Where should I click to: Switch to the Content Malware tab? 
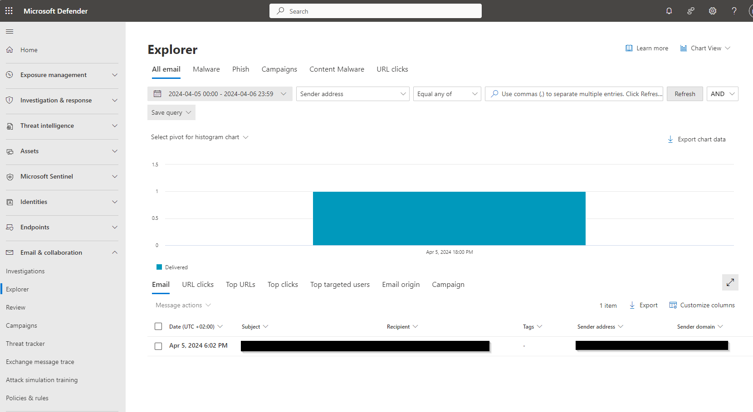point(337,69)
